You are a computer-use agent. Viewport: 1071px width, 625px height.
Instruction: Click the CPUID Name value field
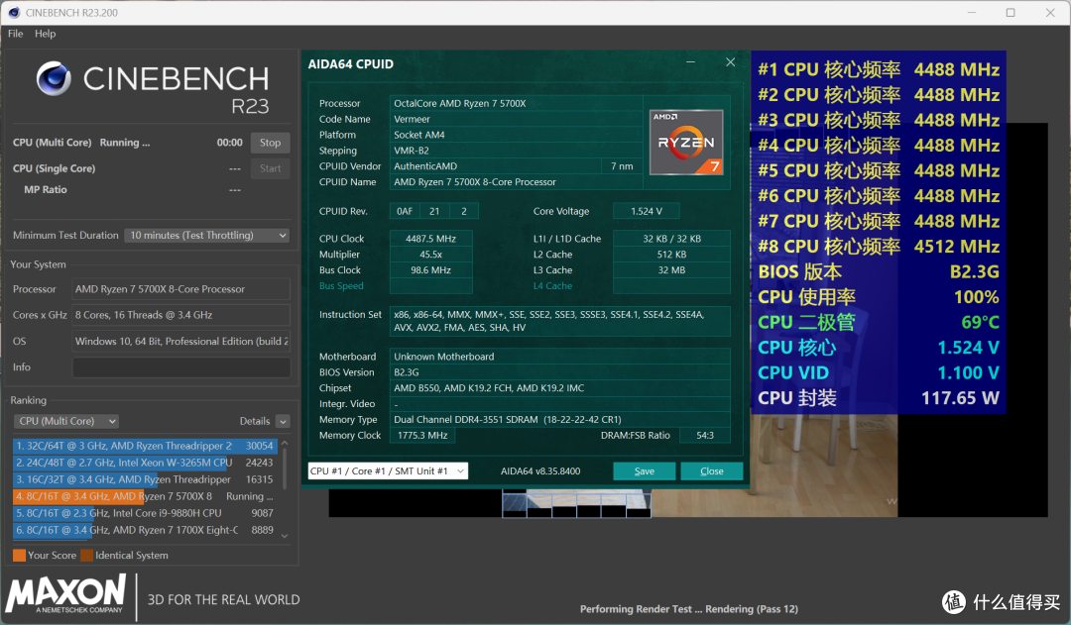(x=516, y=182)
